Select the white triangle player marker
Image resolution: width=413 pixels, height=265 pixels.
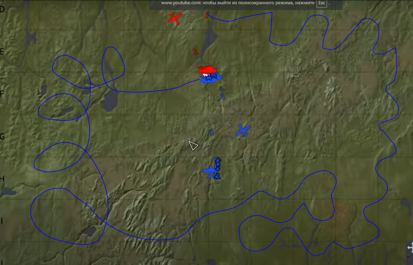(x=193, y=146)
